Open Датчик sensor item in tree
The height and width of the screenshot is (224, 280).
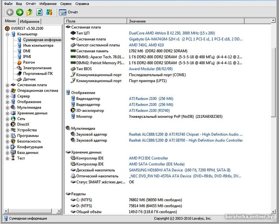29,79
